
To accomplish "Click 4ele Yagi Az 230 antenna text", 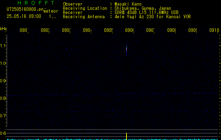I will [x=152, y=17].
